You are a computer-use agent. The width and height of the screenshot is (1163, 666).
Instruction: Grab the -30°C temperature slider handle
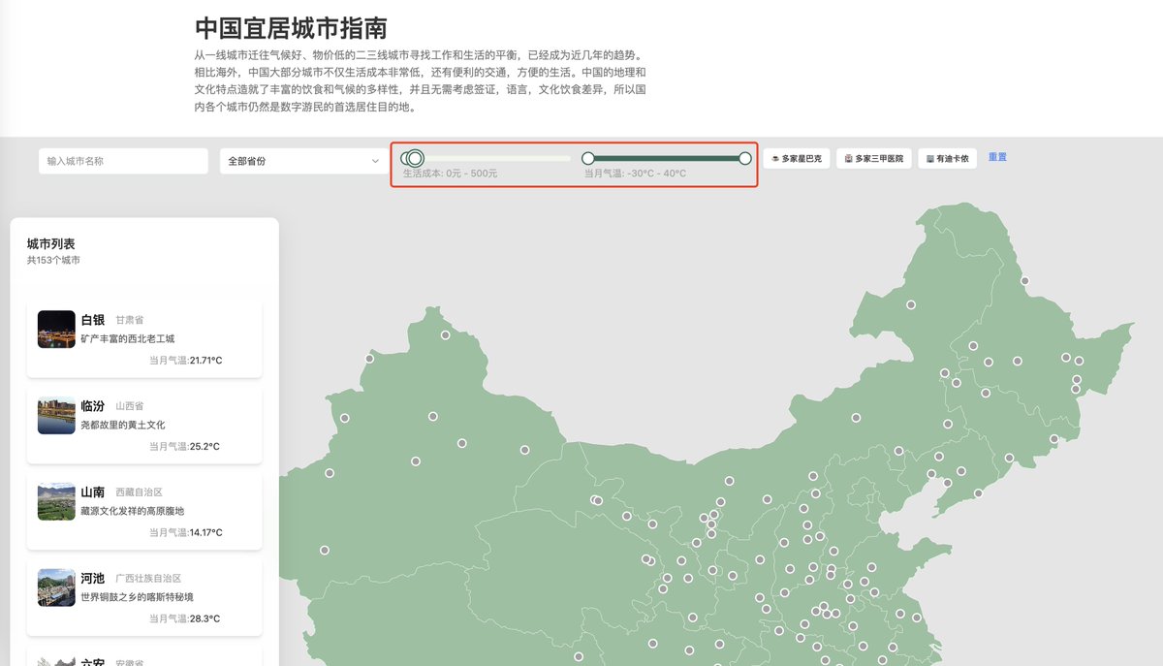point(588,158)
